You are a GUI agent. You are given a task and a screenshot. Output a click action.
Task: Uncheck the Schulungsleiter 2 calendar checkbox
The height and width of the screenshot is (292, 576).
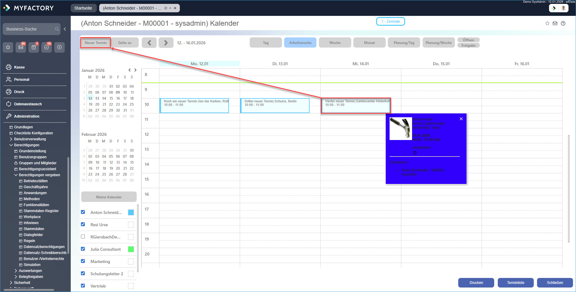(x=83, y=273)
